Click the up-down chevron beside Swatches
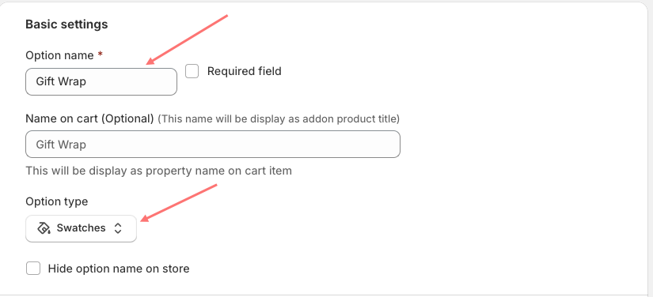The width and height of the screenshot is (653, 297). pos(118,228)
